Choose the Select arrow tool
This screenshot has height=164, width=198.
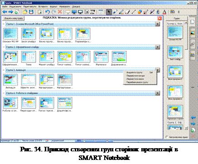point(109,12)
